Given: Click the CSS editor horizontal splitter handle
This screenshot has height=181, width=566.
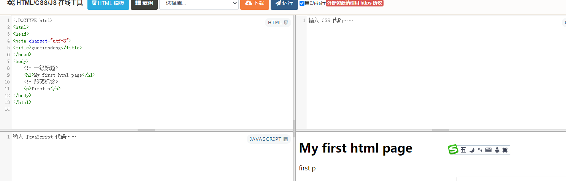Looking at the screenshot, I should [441, 130].
